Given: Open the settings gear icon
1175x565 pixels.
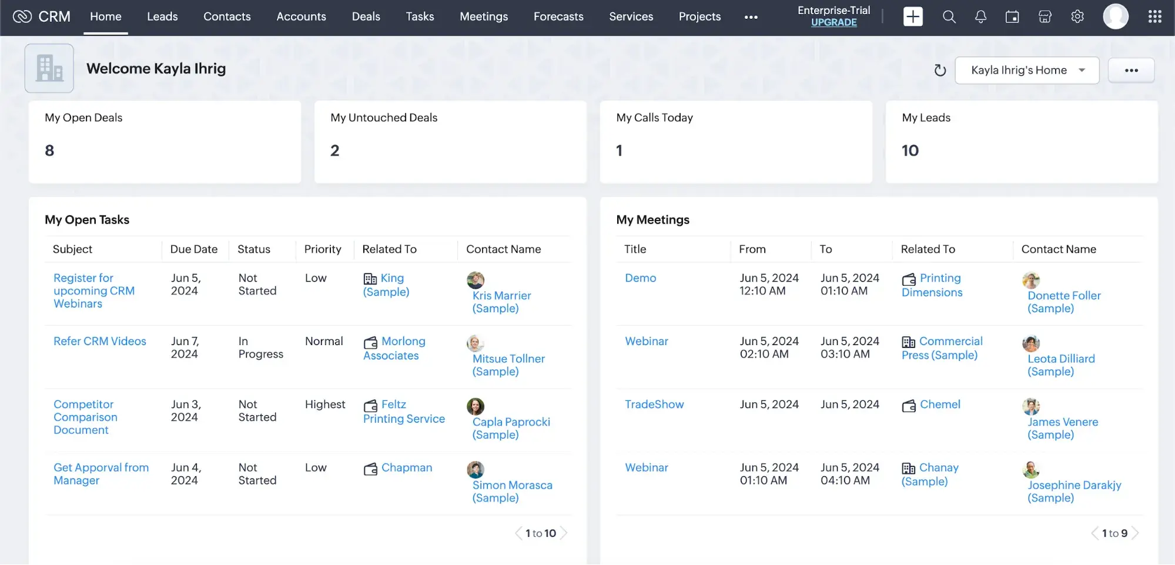Looking at the screenshot, I should [1077, 17].
